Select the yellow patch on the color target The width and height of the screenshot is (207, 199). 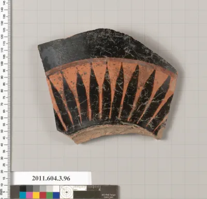click(36, 195)
